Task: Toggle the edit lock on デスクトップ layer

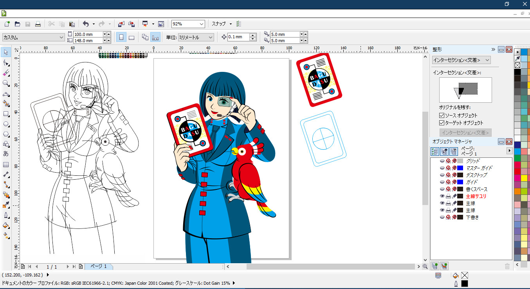Action: [x=454, y=175]
